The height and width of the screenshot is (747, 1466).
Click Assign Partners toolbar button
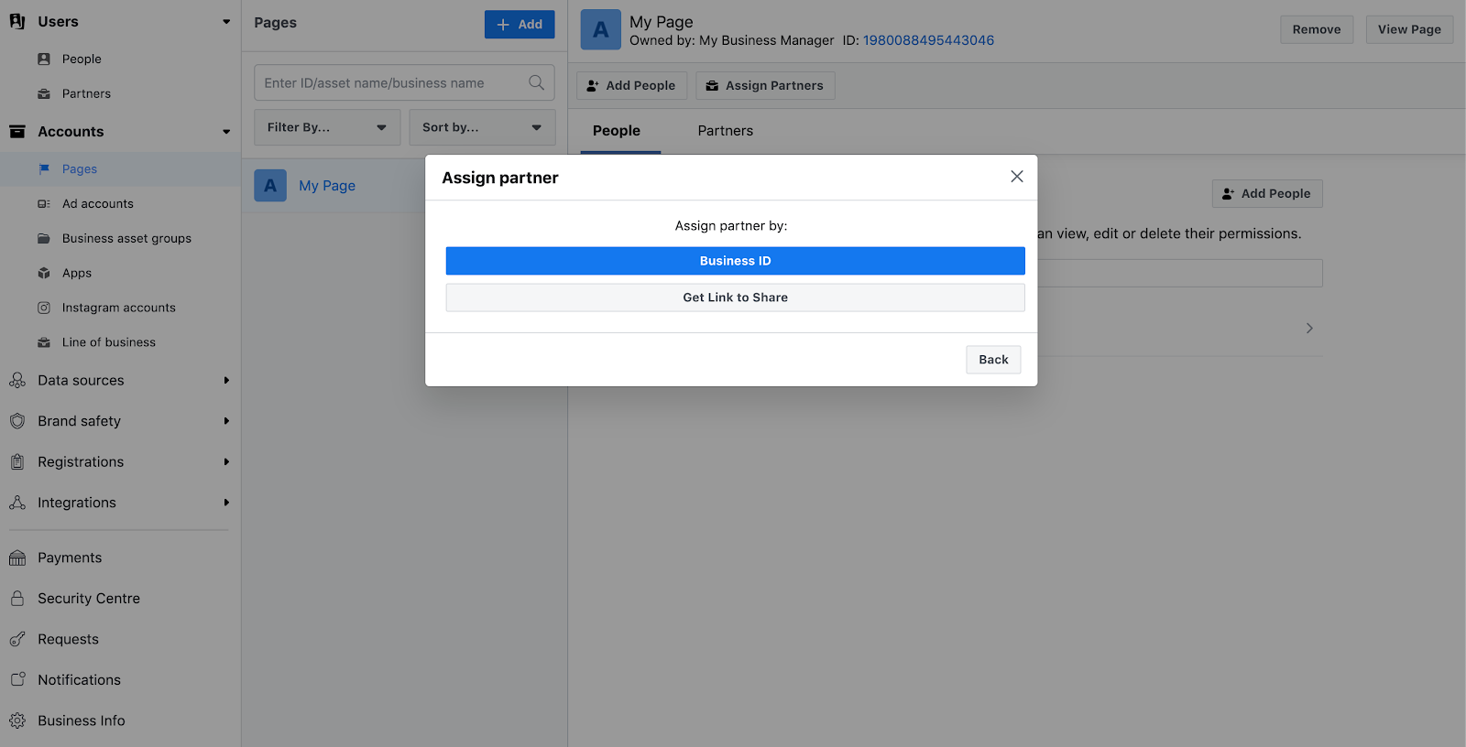[x=765, y=85]
